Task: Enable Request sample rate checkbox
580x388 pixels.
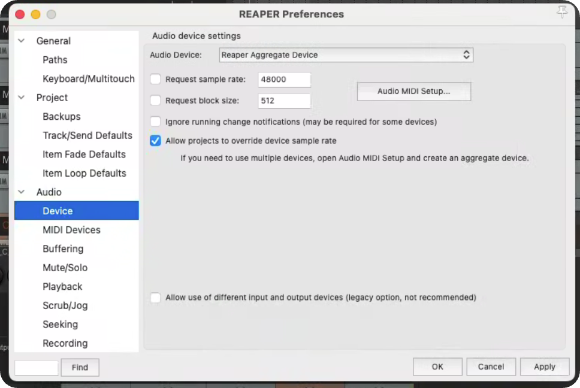Action: (x=155, y=79)
